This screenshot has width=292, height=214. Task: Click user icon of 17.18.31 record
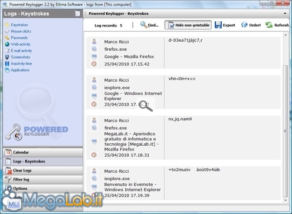[x=94, y=120]
